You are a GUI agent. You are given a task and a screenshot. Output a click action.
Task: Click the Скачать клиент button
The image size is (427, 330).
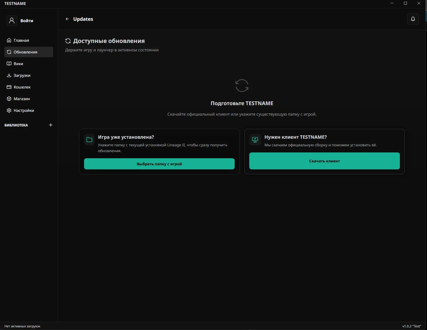click(325, 161)
